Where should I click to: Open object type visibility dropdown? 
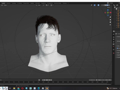(92, 5)
